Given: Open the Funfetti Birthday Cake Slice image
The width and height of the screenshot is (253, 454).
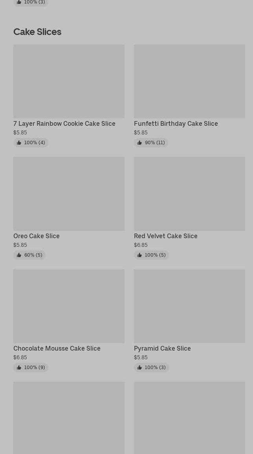Looking at the screenshot, I should [189, 81].
